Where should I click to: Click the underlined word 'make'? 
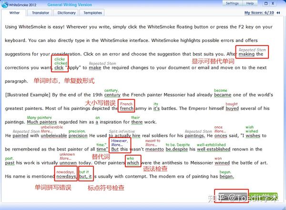[x=95, y=68]
